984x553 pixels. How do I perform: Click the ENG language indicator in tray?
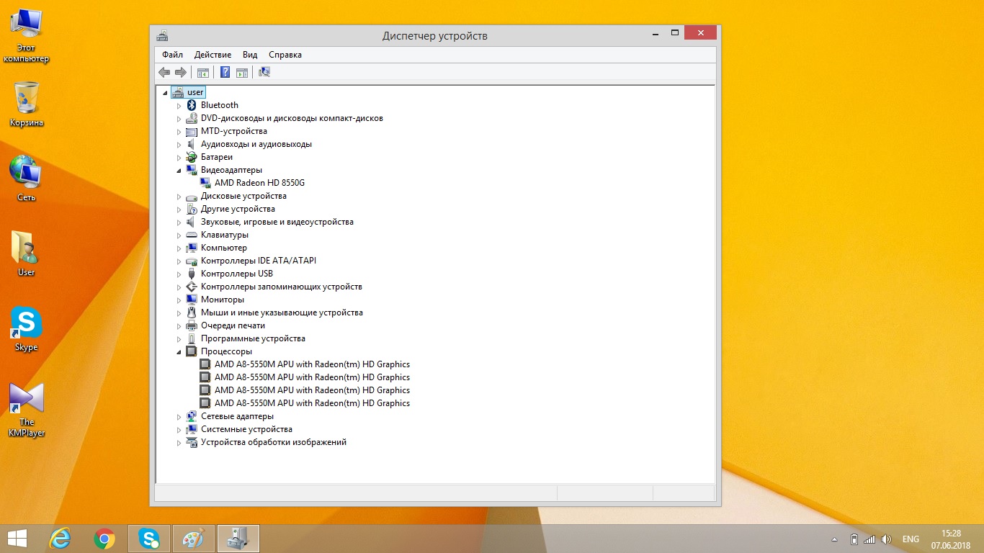(911, 539)
